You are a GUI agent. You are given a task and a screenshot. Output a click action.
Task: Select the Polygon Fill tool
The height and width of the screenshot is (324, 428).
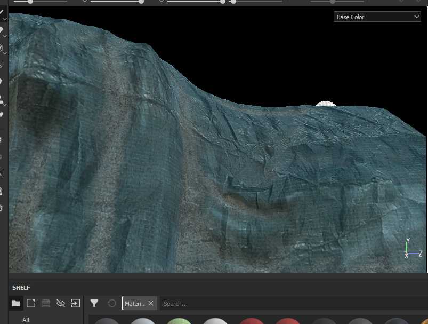click(x=2, y=65)
